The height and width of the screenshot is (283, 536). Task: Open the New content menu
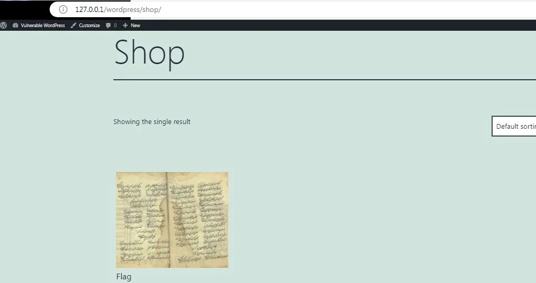(x=135, y=25)
